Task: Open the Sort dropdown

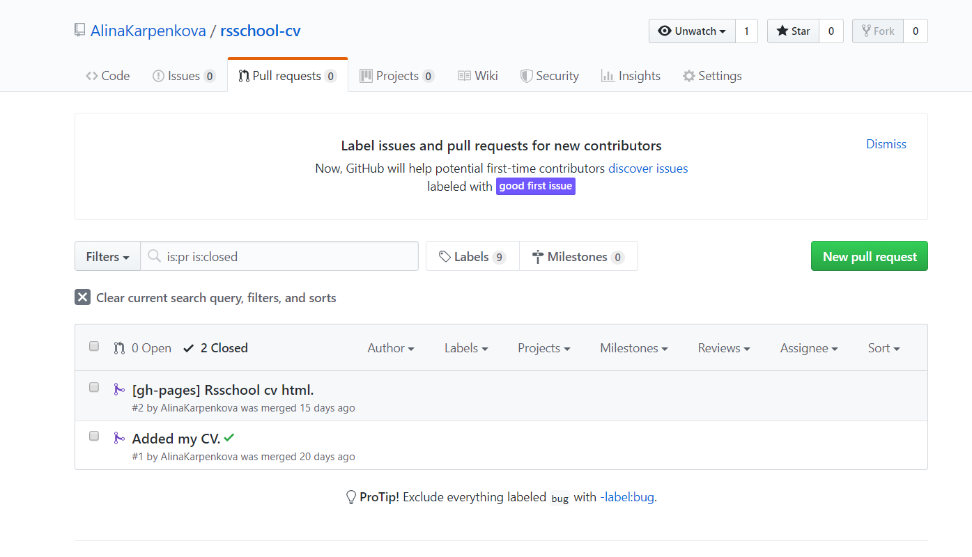Action: point(883,347)
